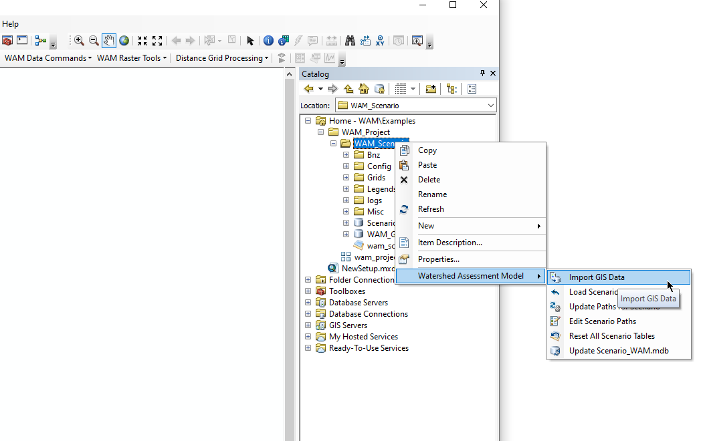Expand Database Connections node
This screenshot has width=701, height=441.
pos(308,313)
